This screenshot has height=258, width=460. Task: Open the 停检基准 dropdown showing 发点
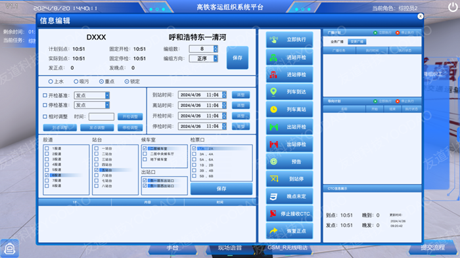point(91,105)
